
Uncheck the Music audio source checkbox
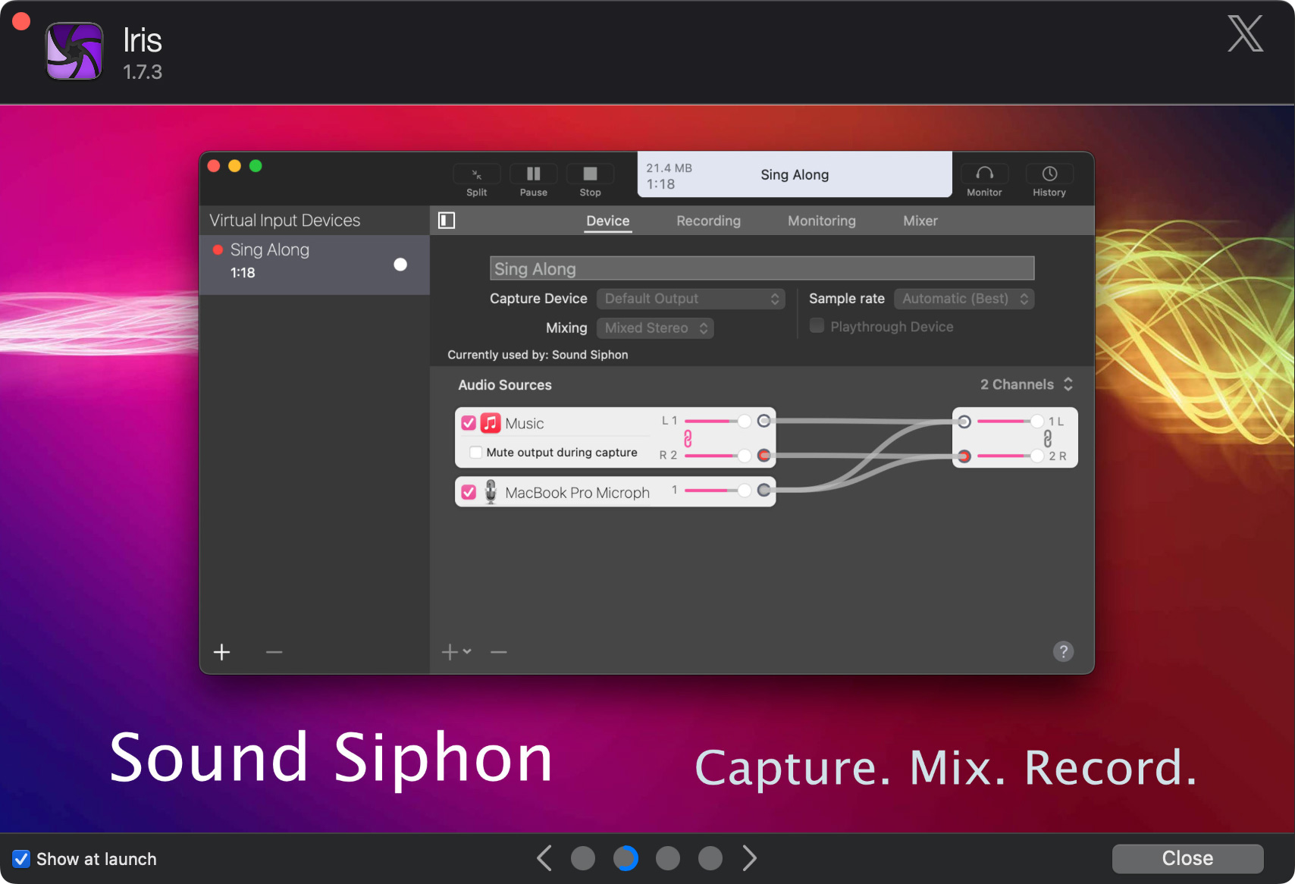click(x=469, y=423)
